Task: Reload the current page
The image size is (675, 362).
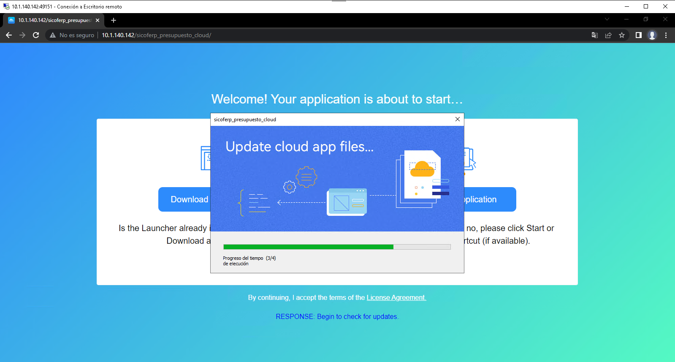Action: coord(36,35)
